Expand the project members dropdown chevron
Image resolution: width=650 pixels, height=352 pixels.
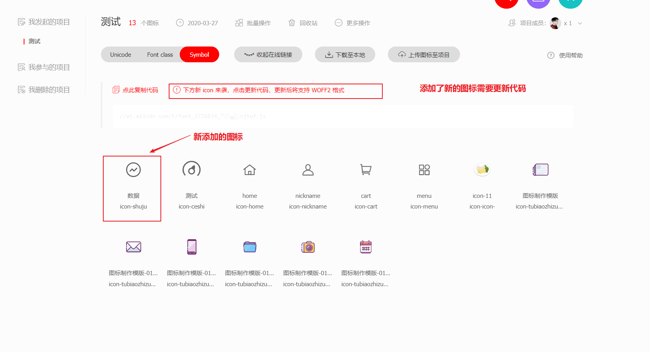click(580, 23)
